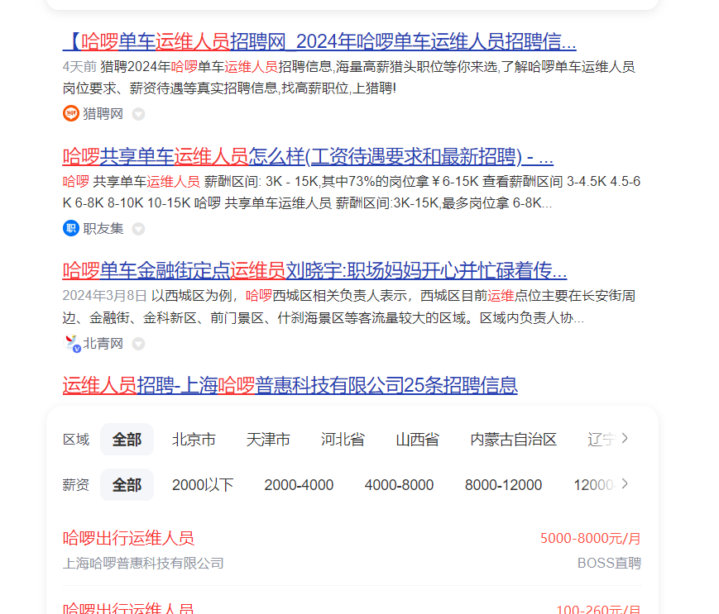
Task: Expand the dropdown arrow beside 职友集
Action: [x=138, y=229]
